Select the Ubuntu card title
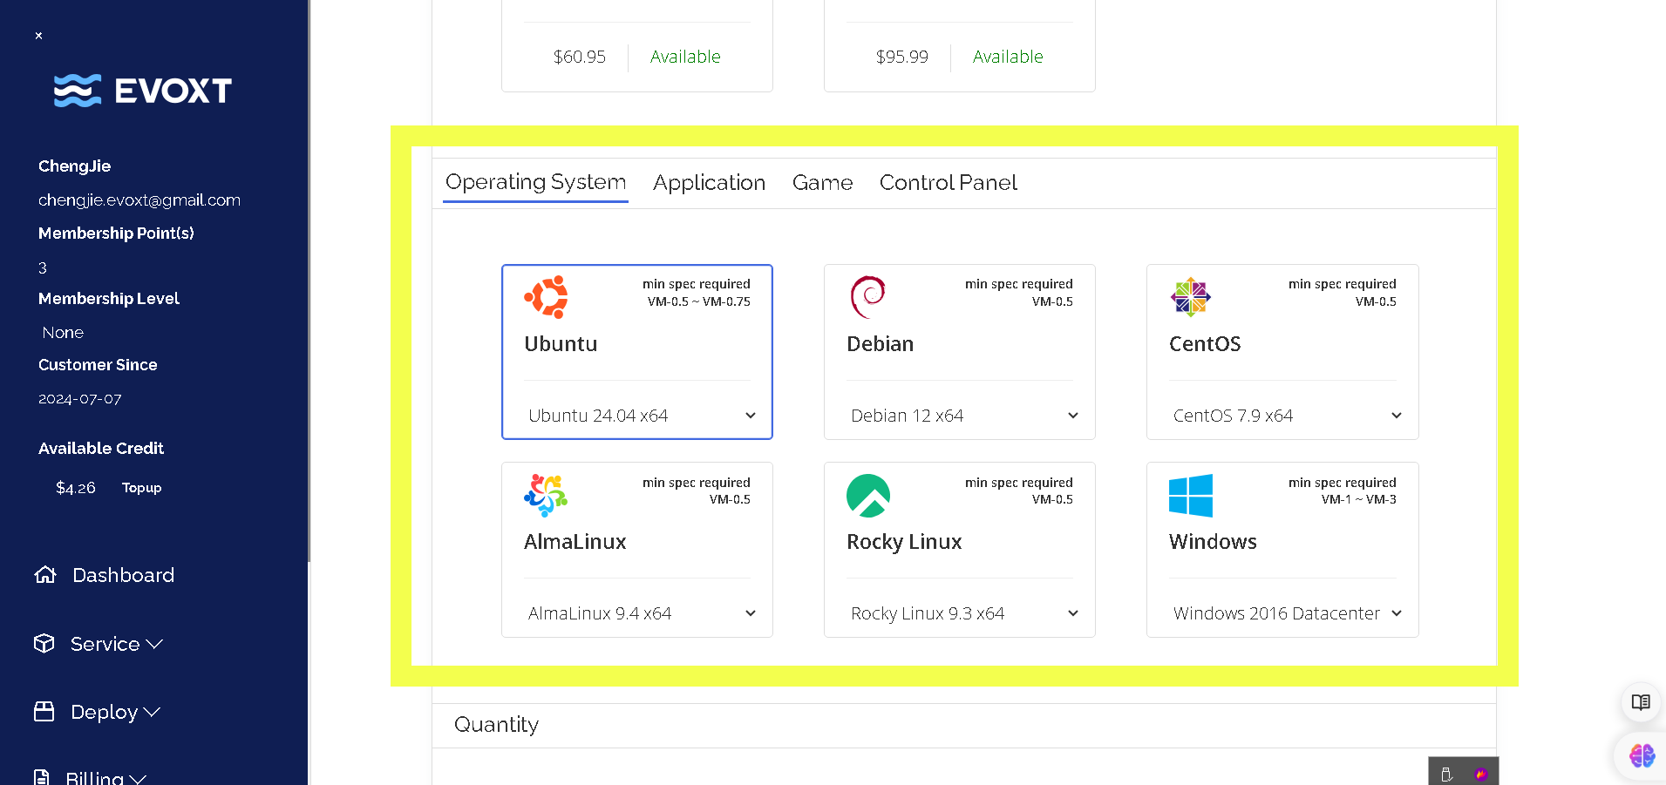1666x785 pixels. pos(561,344)
